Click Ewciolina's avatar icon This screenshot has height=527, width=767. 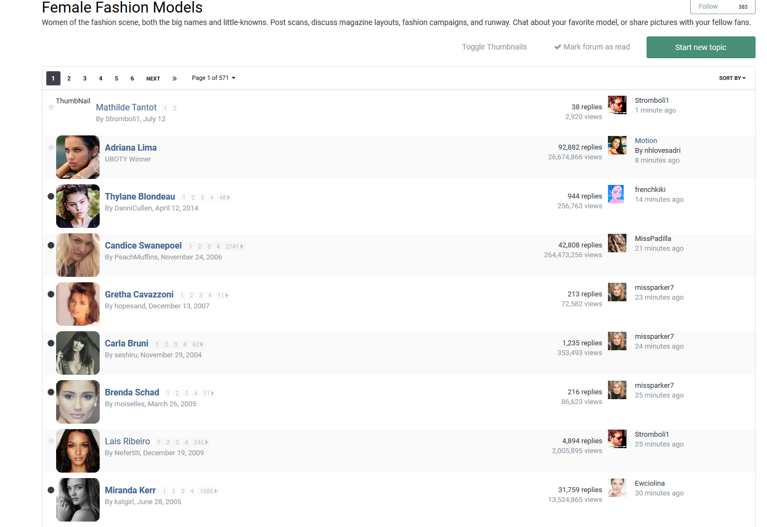617,488
